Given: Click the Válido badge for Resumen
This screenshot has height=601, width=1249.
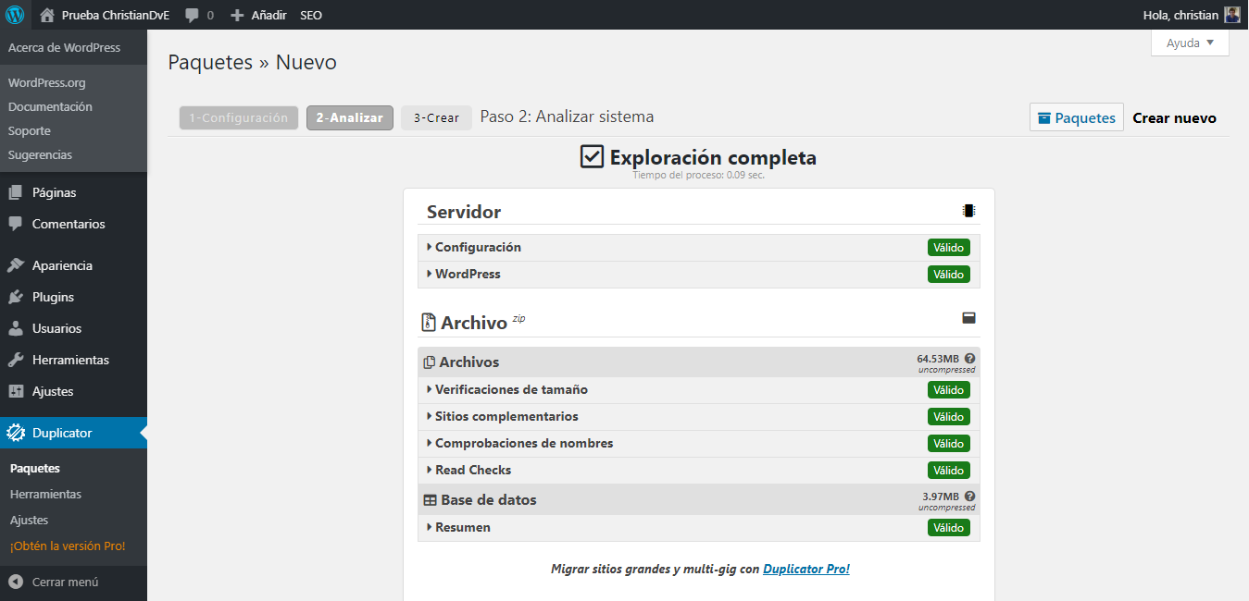Looking at the screenshot, I should [x=949, y=528].
